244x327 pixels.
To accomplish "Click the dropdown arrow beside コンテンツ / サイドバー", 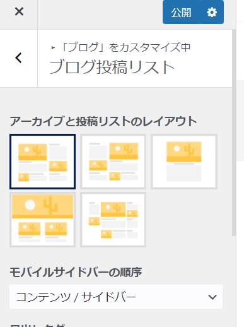I will click(x=212, y=297).
